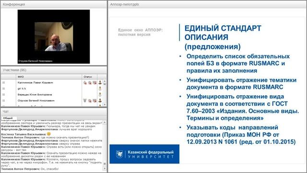Click chat message 'где можно скачать презентацию?)'

click(x=65, y=137)
